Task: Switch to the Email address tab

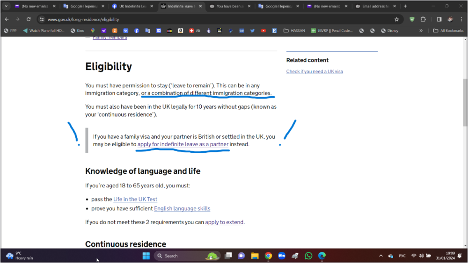Action: coord(374,6)
